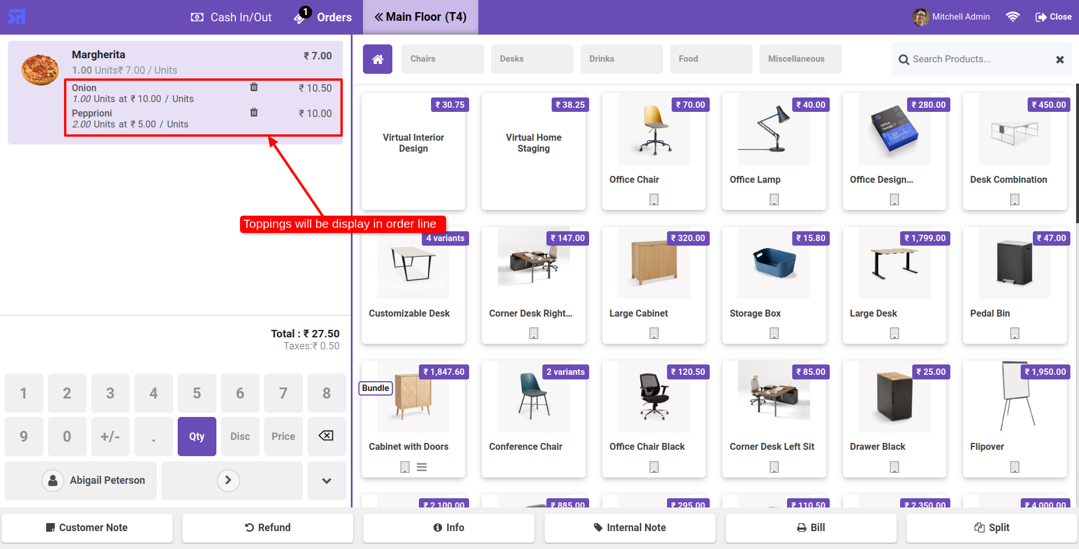
Task: Show product Info
Action: point(449,528)
